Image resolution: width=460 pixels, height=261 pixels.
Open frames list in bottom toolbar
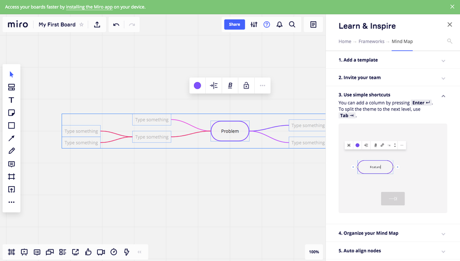(x=11, y=252)
